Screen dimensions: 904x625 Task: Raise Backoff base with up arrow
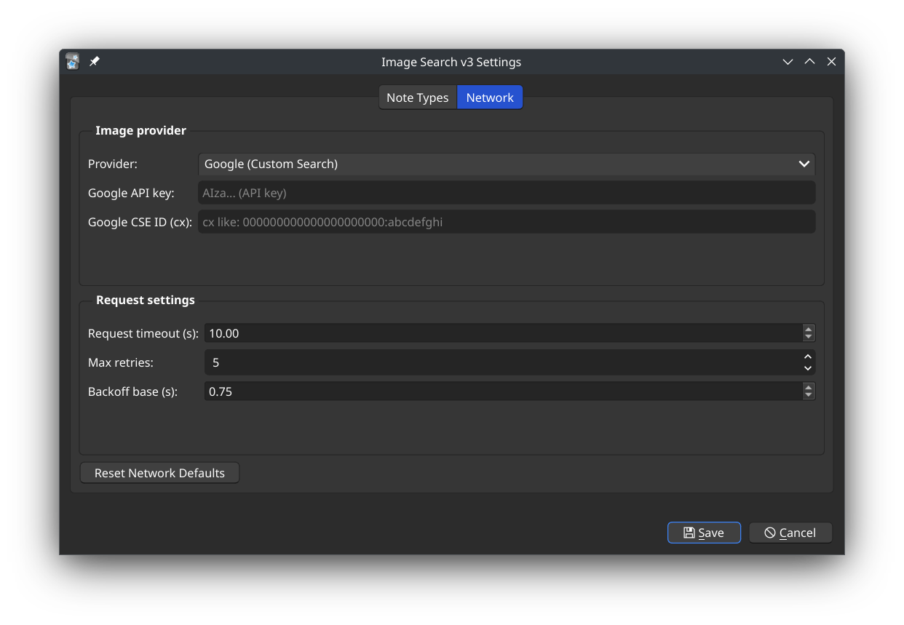coord(808,387)
